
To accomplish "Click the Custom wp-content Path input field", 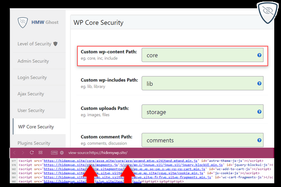I will coord(199,55).
